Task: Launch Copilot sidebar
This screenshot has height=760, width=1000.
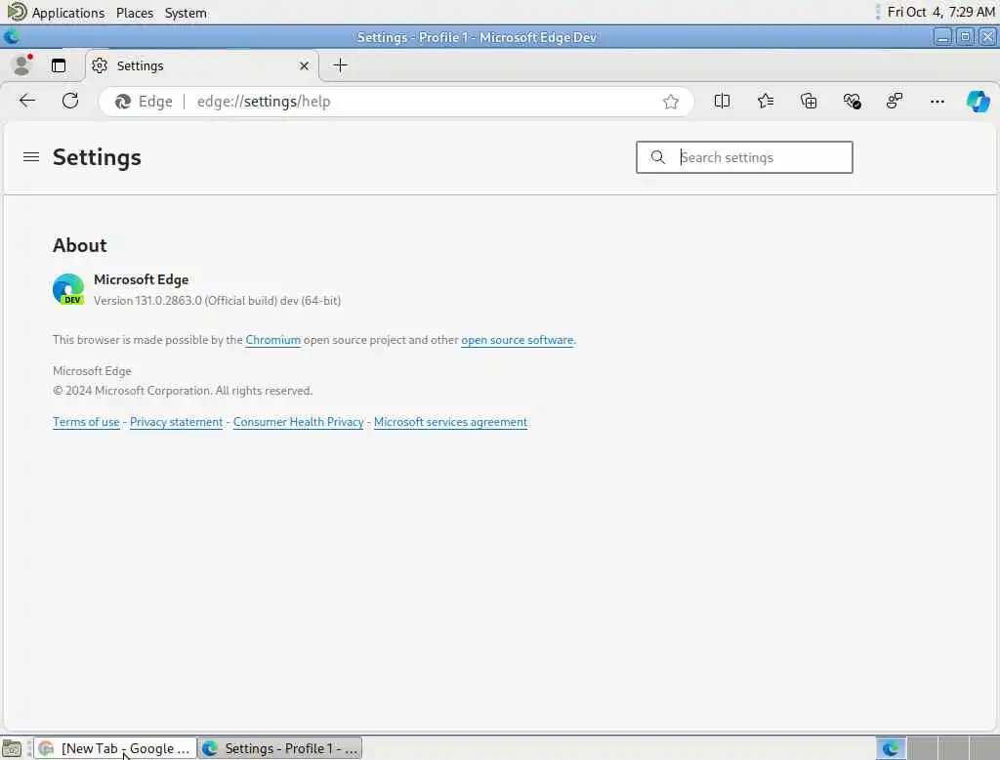Action: click(978, 101)
